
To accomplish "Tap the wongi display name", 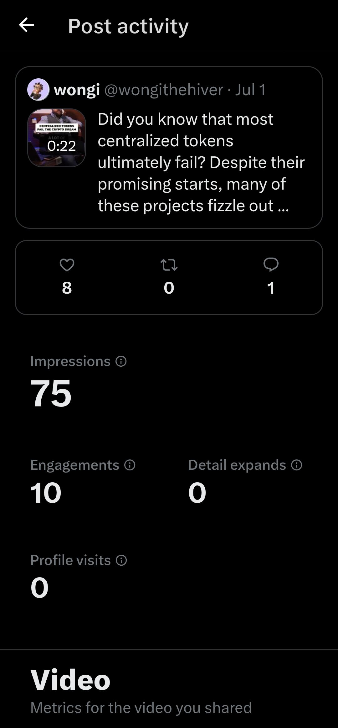I will (77, 90).
